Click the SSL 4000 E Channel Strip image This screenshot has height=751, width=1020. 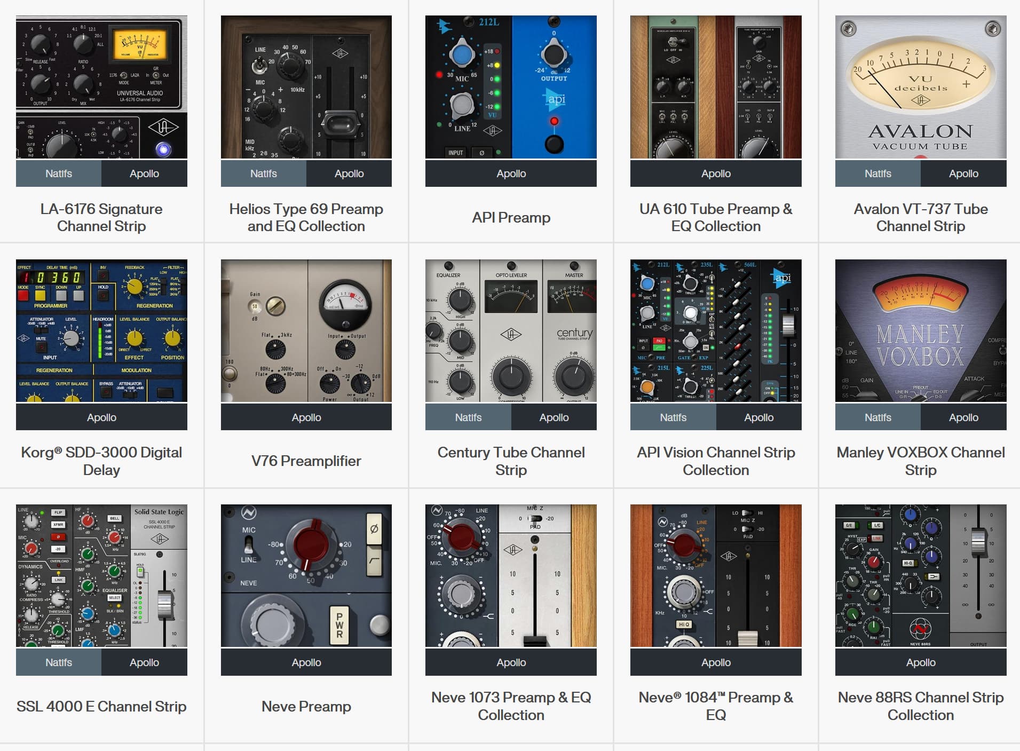coord(101,575)
